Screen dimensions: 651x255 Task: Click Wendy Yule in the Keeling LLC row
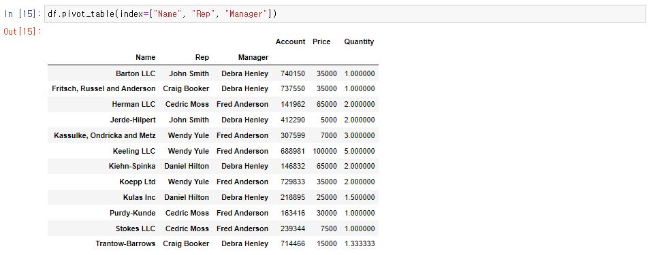pyautogui.click(x=189, y=151)
